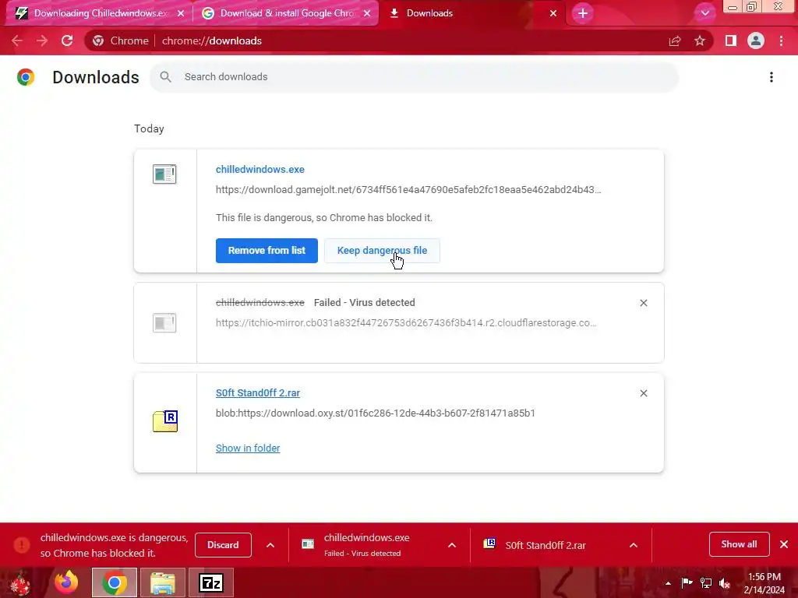Click the blob download.oxy.st URL
Viewport: 798px width, 598px height.
375,413
